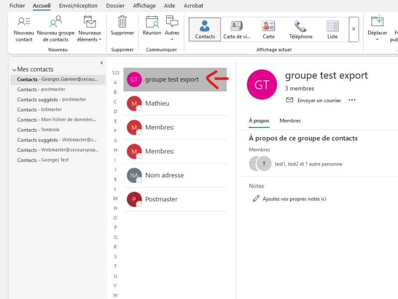Click the T member avatar

coord(264,164)
